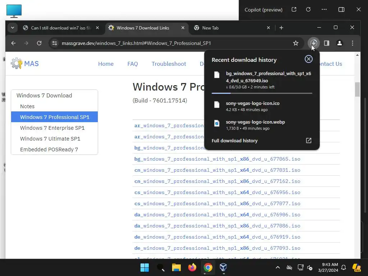
Task: Close the 'Can I still download win7' tab
Action: [97, 28]
